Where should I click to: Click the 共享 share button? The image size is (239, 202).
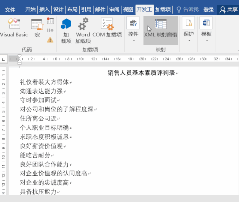coord(228,9)
